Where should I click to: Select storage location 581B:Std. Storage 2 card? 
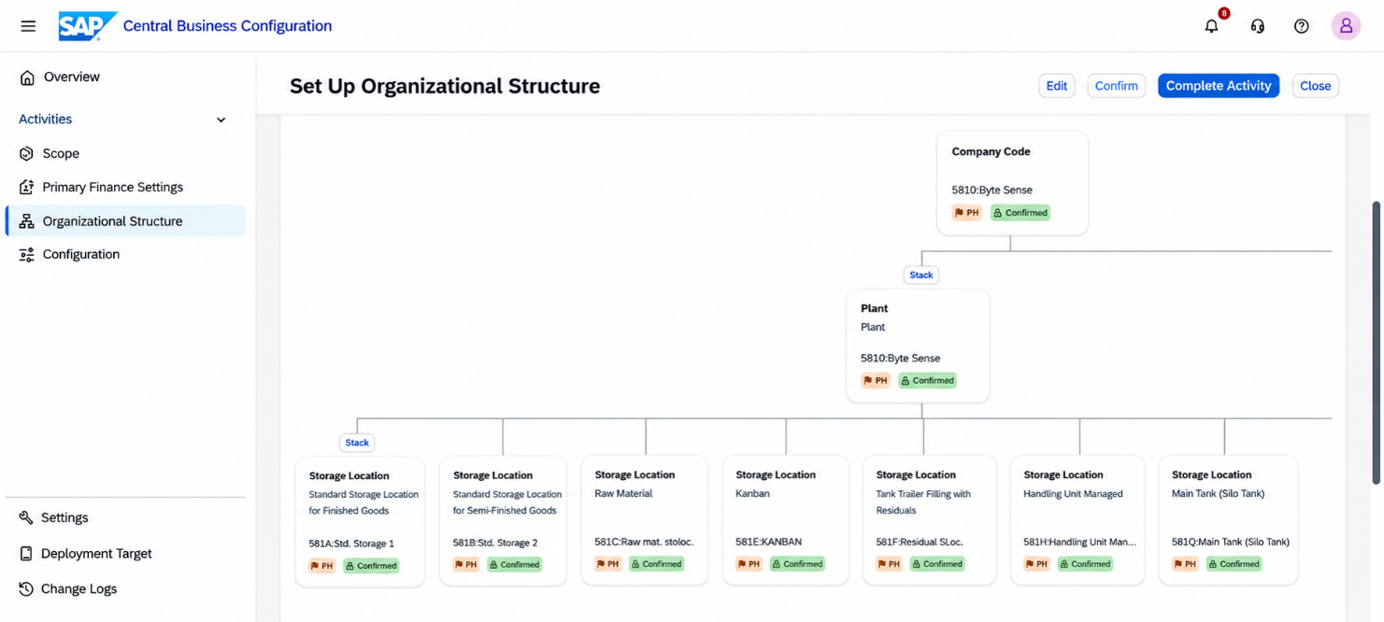pyautogui.click(x=503, y=520)
